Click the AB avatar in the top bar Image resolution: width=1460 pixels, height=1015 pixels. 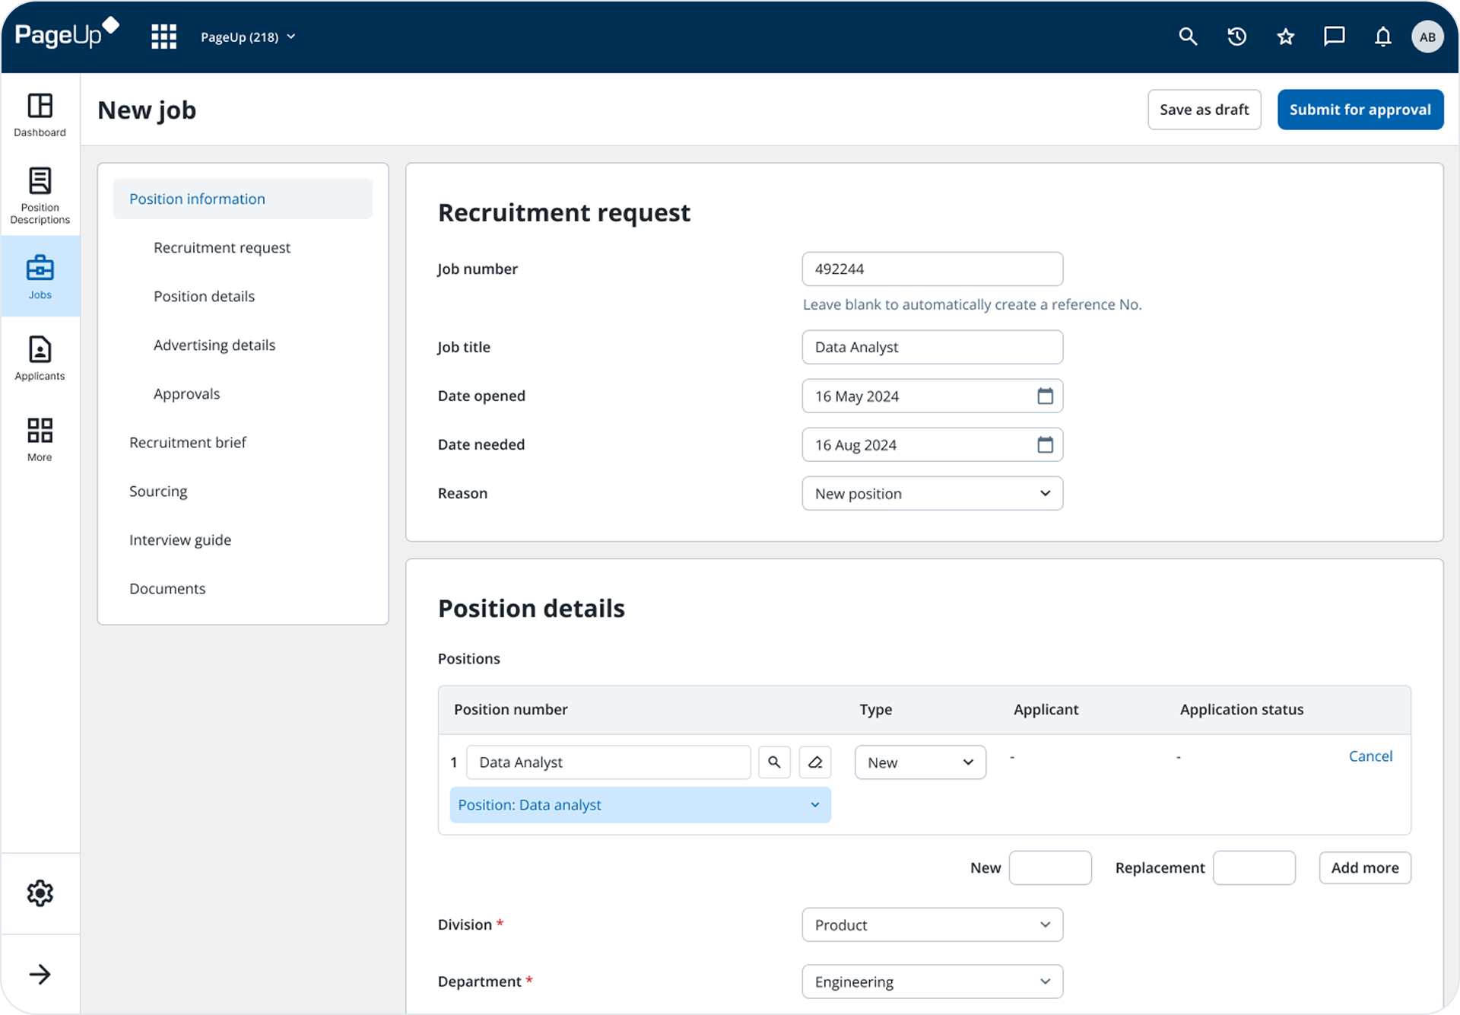pos(1429,36)
